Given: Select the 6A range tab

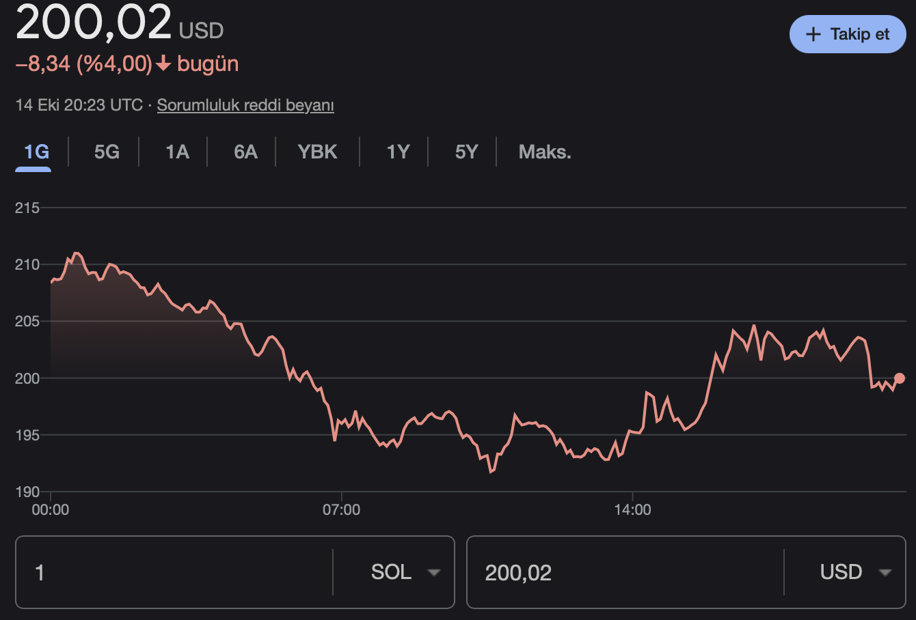Looking at the screenshot, I should [x=245, y=152].
